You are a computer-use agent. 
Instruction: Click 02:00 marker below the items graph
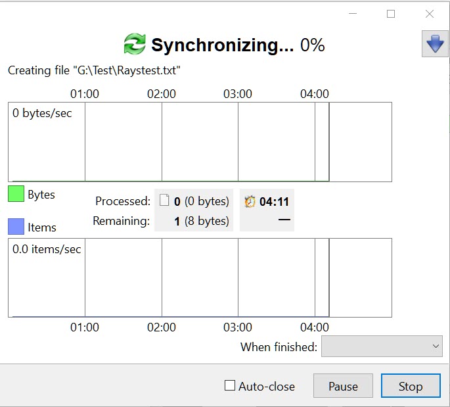click(162, 327)
